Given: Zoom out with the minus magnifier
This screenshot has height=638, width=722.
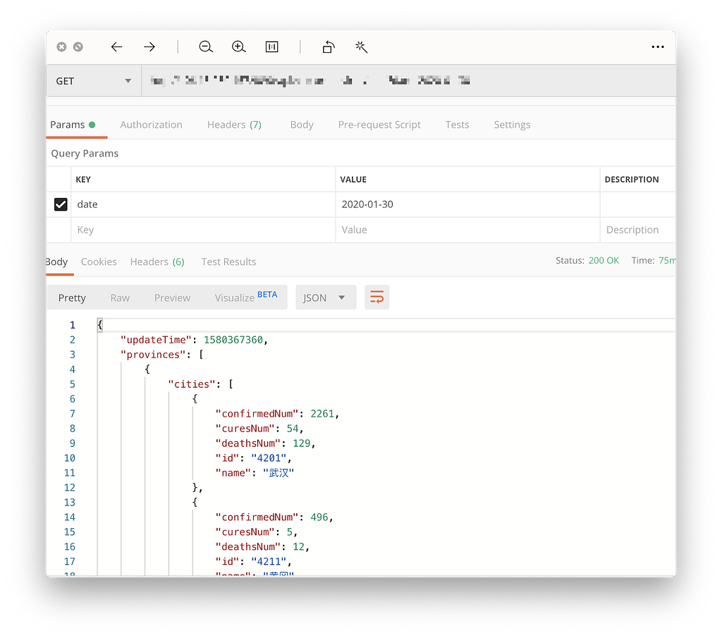Looking at the screenshot, I should (206, 47).
